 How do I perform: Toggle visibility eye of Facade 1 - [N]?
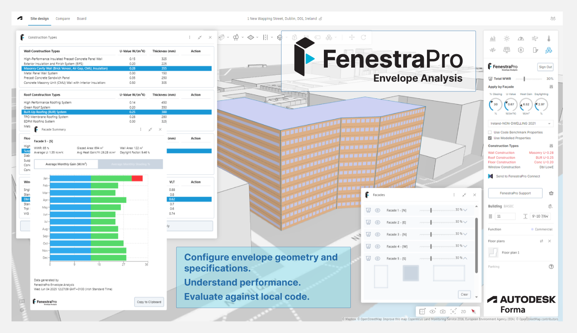tap(378, 210)
